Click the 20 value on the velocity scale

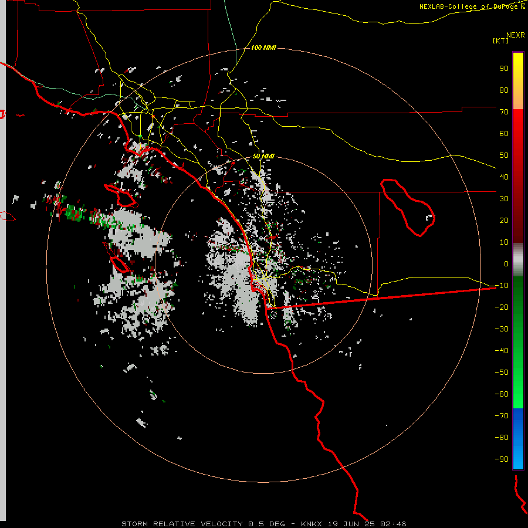pos(504,220)
